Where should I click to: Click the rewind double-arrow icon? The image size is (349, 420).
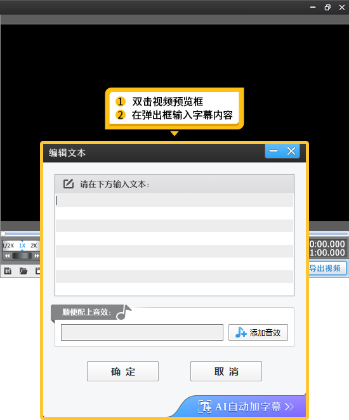point(7,256)
